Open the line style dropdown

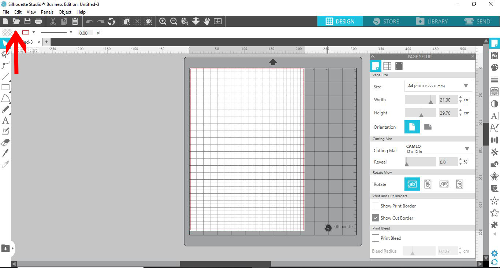71,32
